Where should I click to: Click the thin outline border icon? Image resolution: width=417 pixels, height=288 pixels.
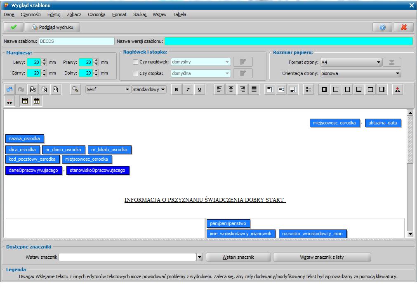coord(336,89)
